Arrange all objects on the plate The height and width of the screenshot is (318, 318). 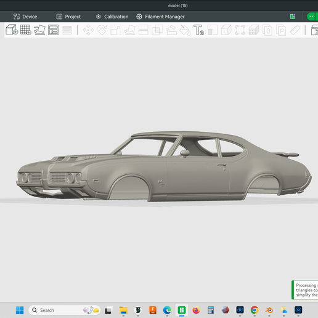click(x=53, y=30)
